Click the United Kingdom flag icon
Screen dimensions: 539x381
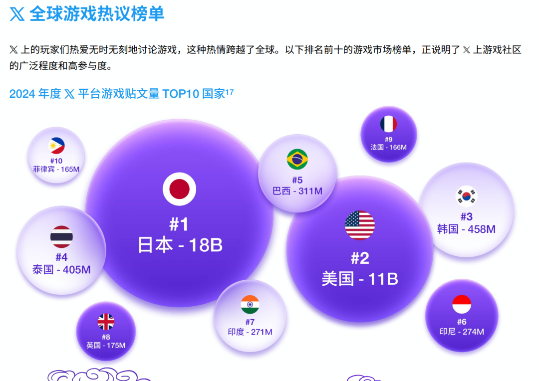(x=106, y=322)
